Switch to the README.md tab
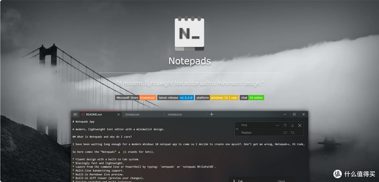This screenshot has height=182, width=379. (x=101, y=115)
